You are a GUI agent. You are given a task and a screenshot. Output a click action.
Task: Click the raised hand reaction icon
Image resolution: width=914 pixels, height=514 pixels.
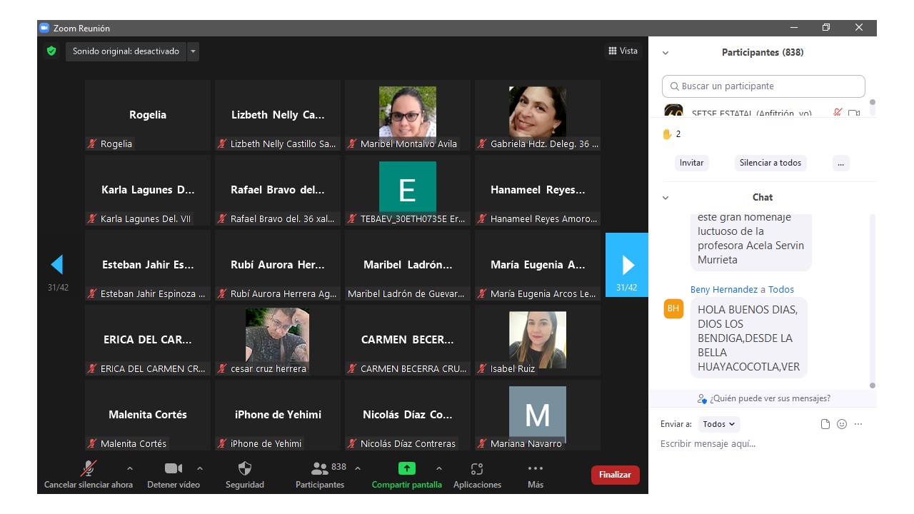(x=668, y=133)
